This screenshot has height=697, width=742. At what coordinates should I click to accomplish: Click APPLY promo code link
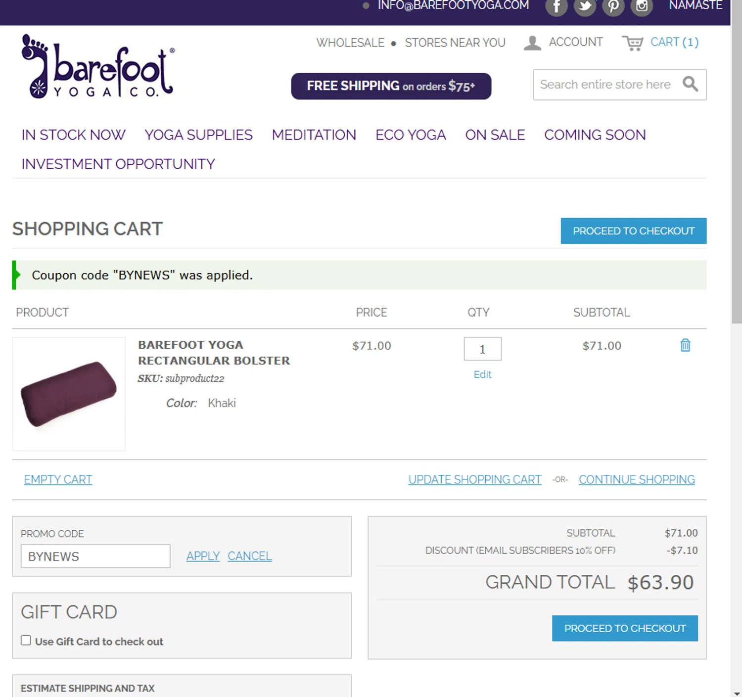point(203,556)
